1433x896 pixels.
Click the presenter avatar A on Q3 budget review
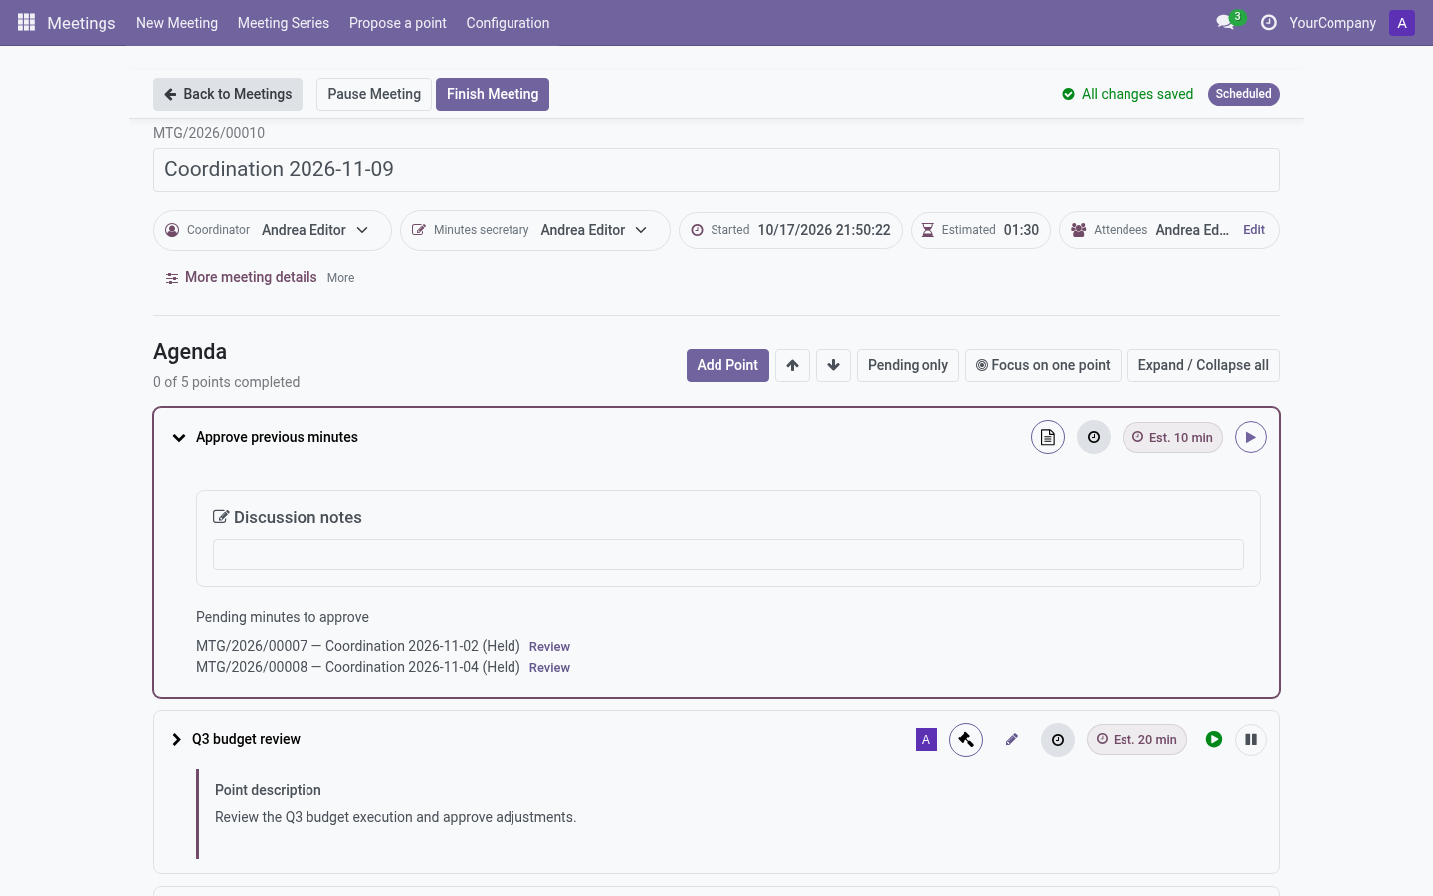pyautogui.click(x=926, y=740)
